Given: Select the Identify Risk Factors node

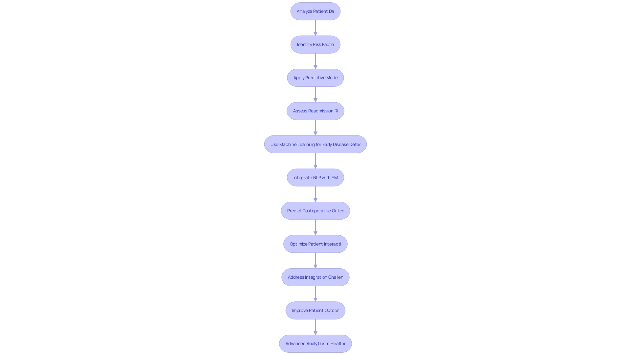Looking at the screenshot, I should 315,44.
